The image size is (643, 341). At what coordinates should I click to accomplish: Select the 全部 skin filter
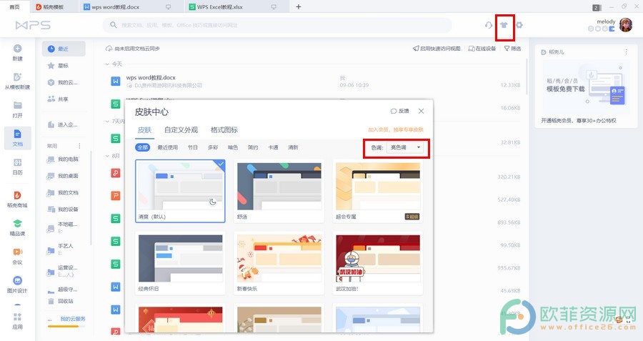click(x=142, y=147)
